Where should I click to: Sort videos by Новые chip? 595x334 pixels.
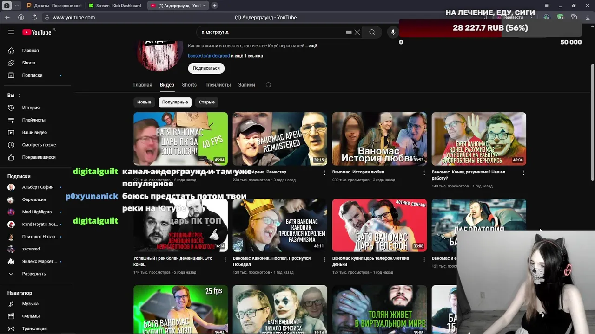point(144,102)
